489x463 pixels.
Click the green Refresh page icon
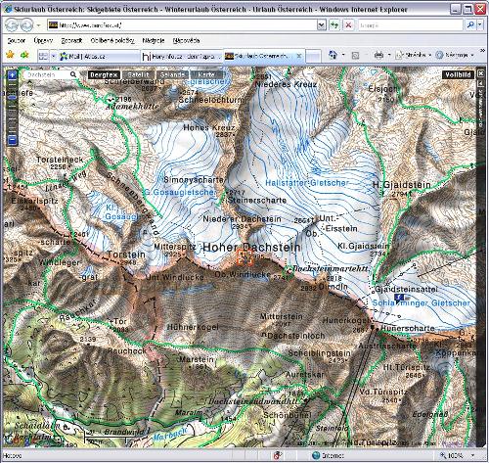334,25
